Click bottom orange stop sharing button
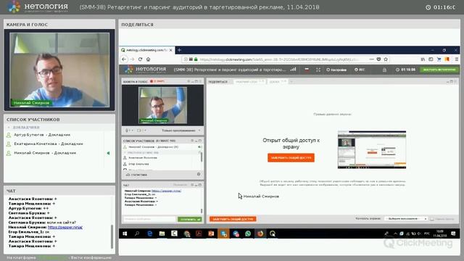This screenshot has width=464, height=261. tap(233, 219)
